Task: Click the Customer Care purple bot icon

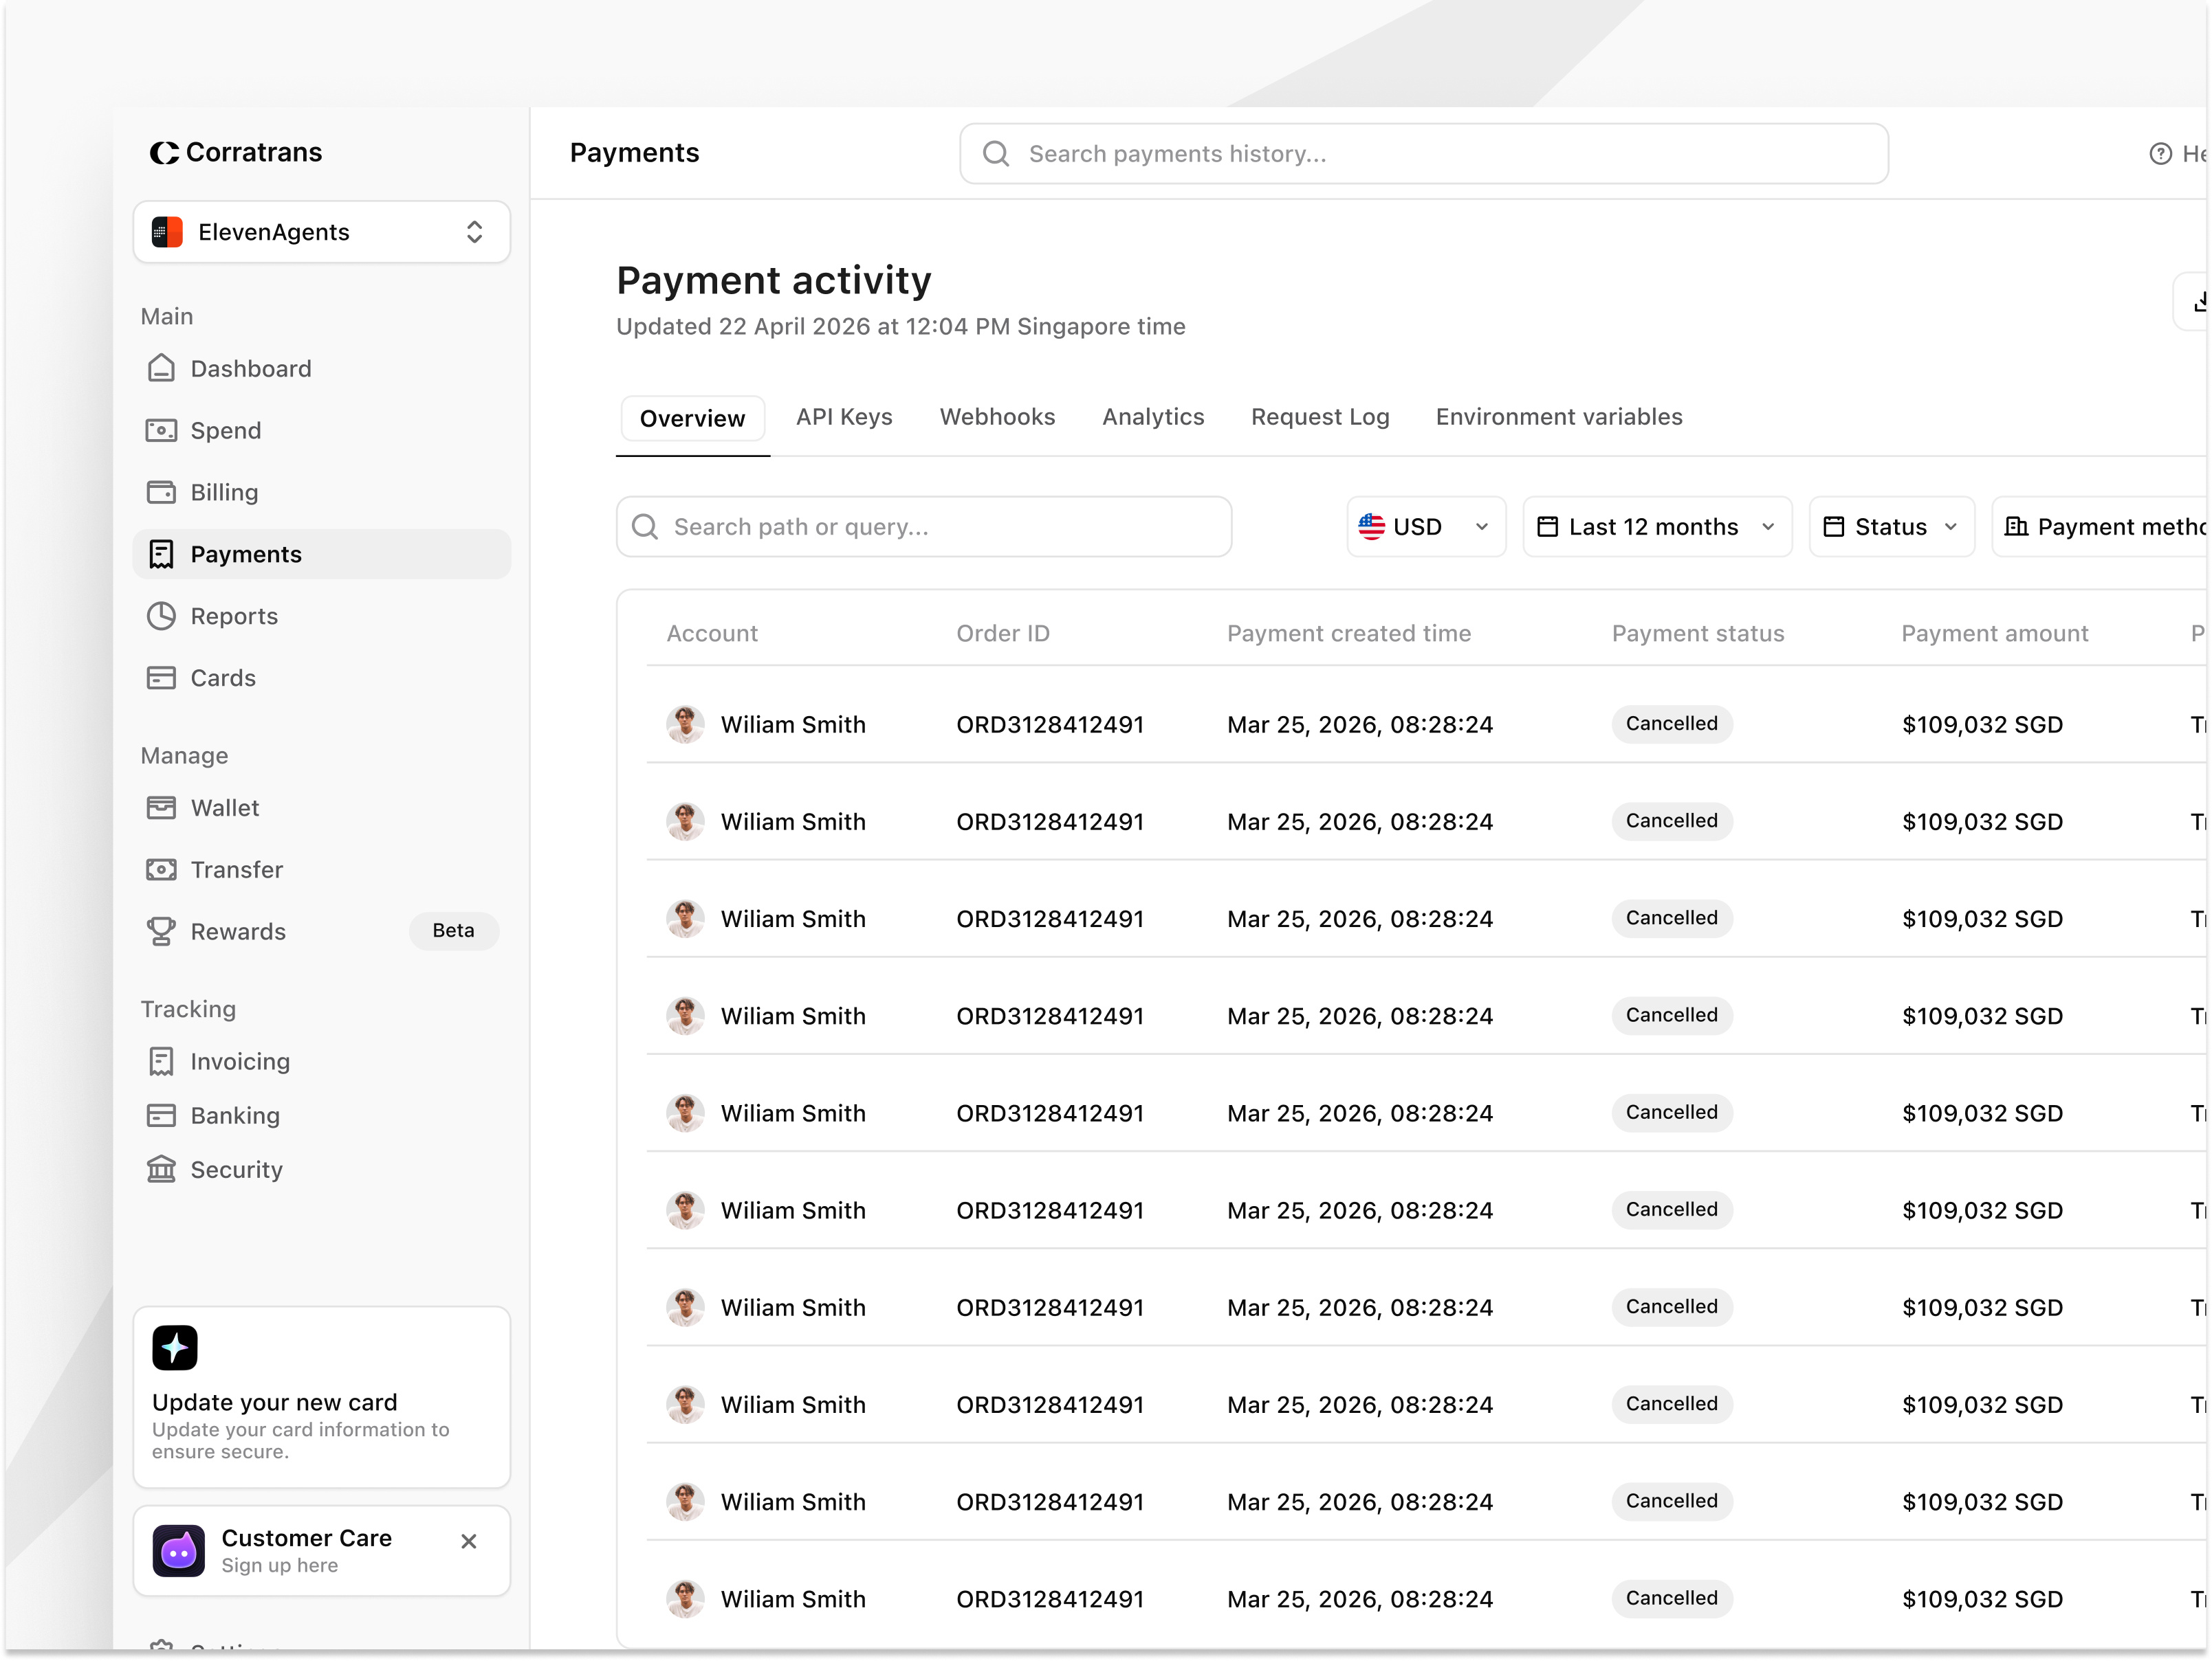Action: (x=178, y=1551)
